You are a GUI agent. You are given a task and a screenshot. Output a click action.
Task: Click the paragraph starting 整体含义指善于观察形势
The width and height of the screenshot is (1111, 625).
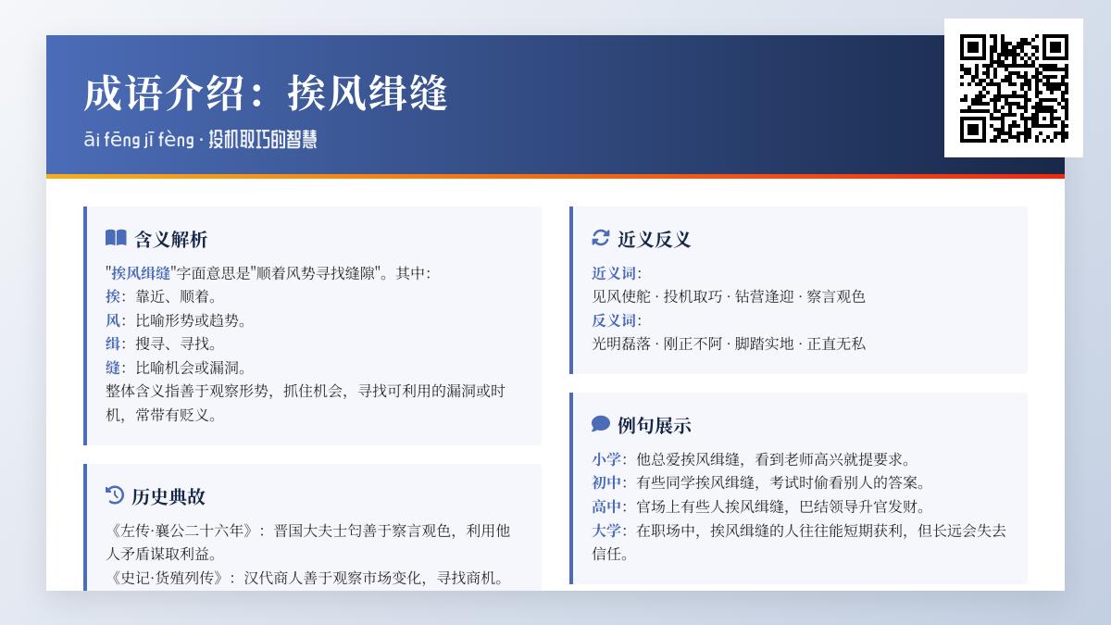306,403
